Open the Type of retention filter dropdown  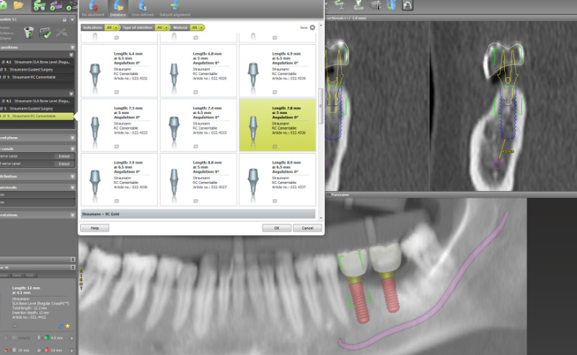pyautogui.click(x=162, y=27)
